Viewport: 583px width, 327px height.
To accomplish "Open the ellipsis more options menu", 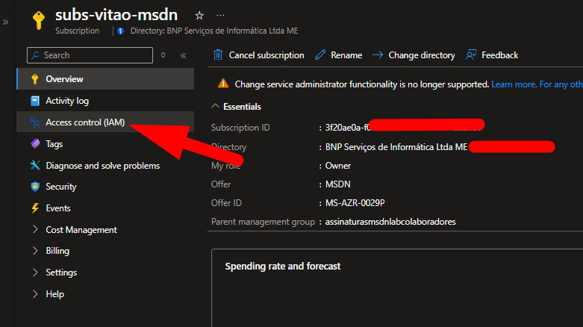I will coord(220,15).
